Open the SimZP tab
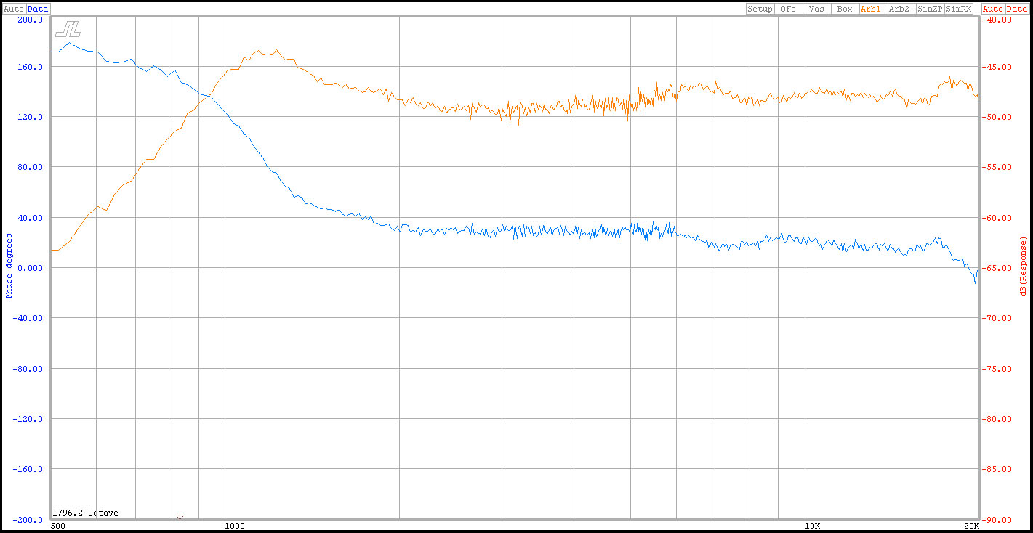 pos(929,9)
